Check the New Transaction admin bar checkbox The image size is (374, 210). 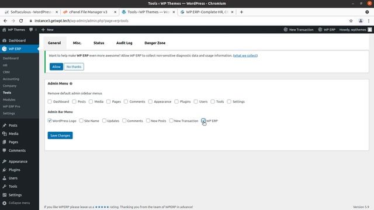point(171,121)
